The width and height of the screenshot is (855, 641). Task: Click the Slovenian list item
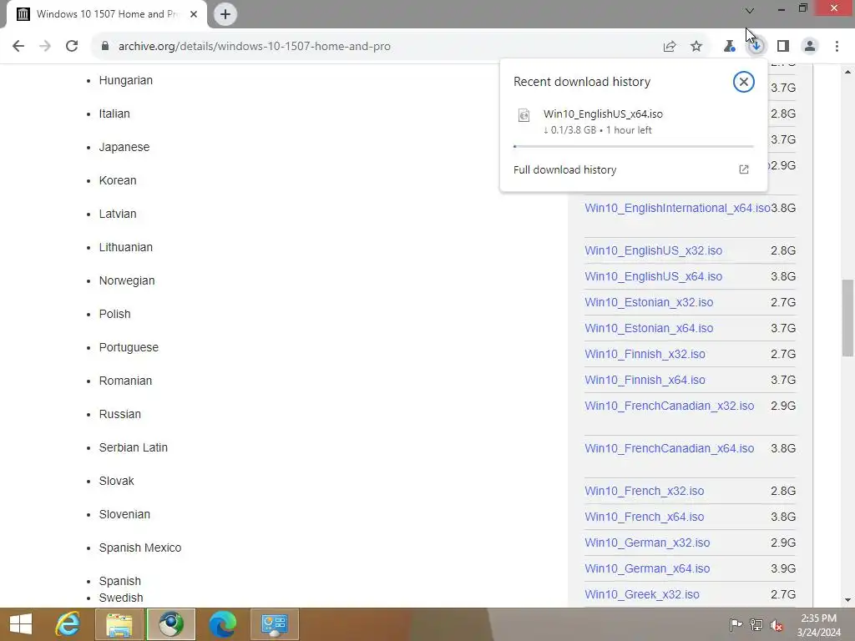pyautogui.click(x=124, y=514)
